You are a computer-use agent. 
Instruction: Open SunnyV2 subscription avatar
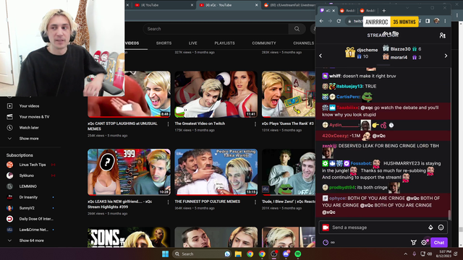coord(9,208)
